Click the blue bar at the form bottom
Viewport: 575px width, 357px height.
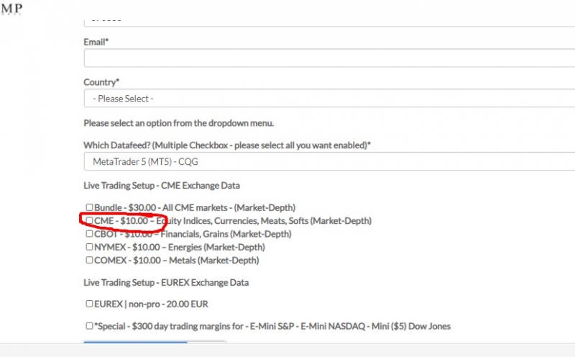pos(135,343)
